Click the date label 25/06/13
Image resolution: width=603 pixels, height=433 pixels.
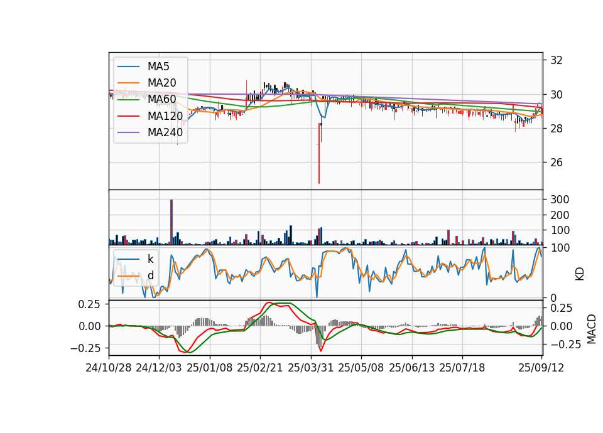pyautogui.click(x=412, y=368)
